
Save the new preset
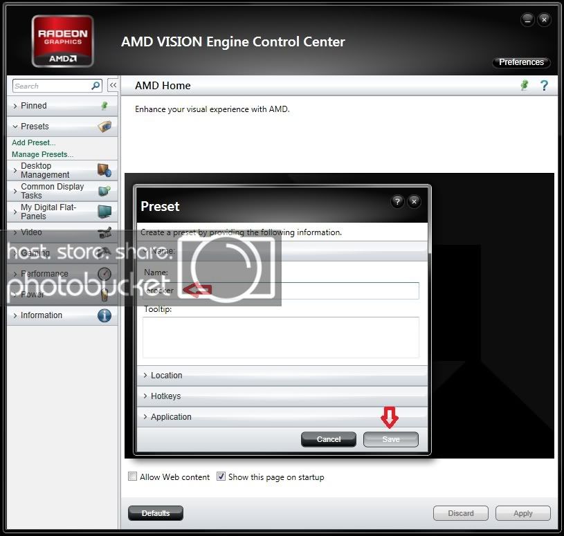[x=390, y=439]
